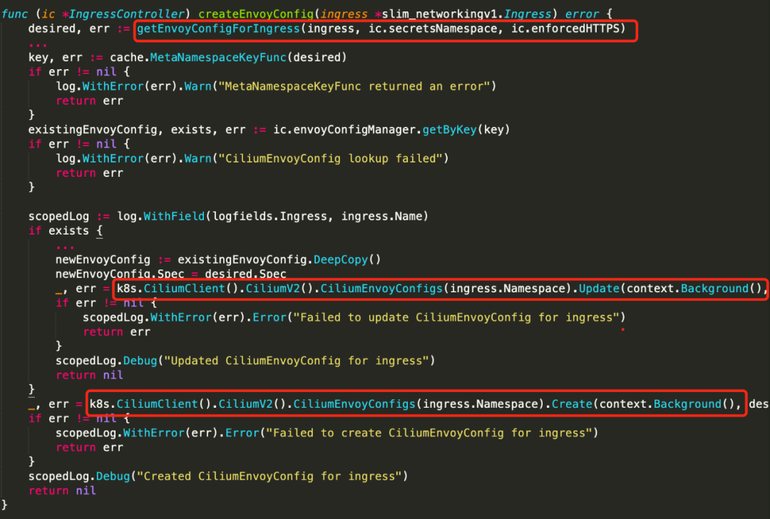
Task: Click desired.Spec in the Spec assignment
Action: click(x=245, y=274)
